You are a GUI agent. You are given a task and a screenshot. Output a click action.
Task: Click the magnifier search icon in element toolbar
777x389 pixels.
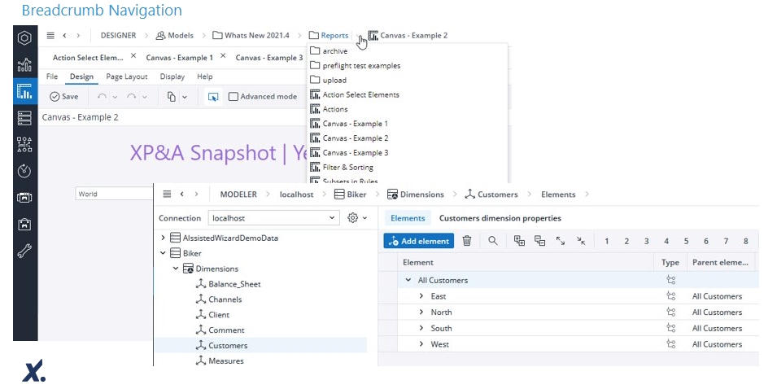(x=493, y=241)
